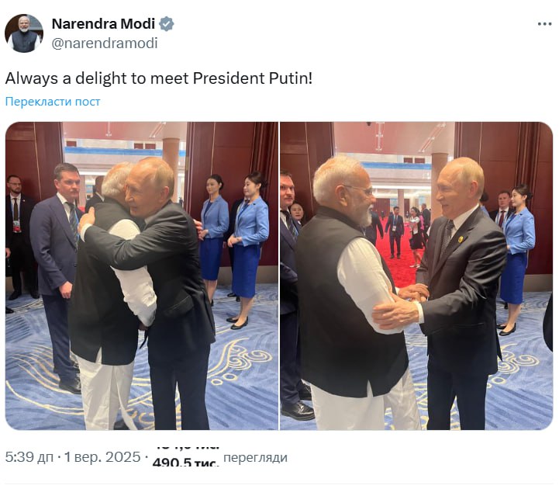Open the three-dot more options menu

[x=544, y=24]
